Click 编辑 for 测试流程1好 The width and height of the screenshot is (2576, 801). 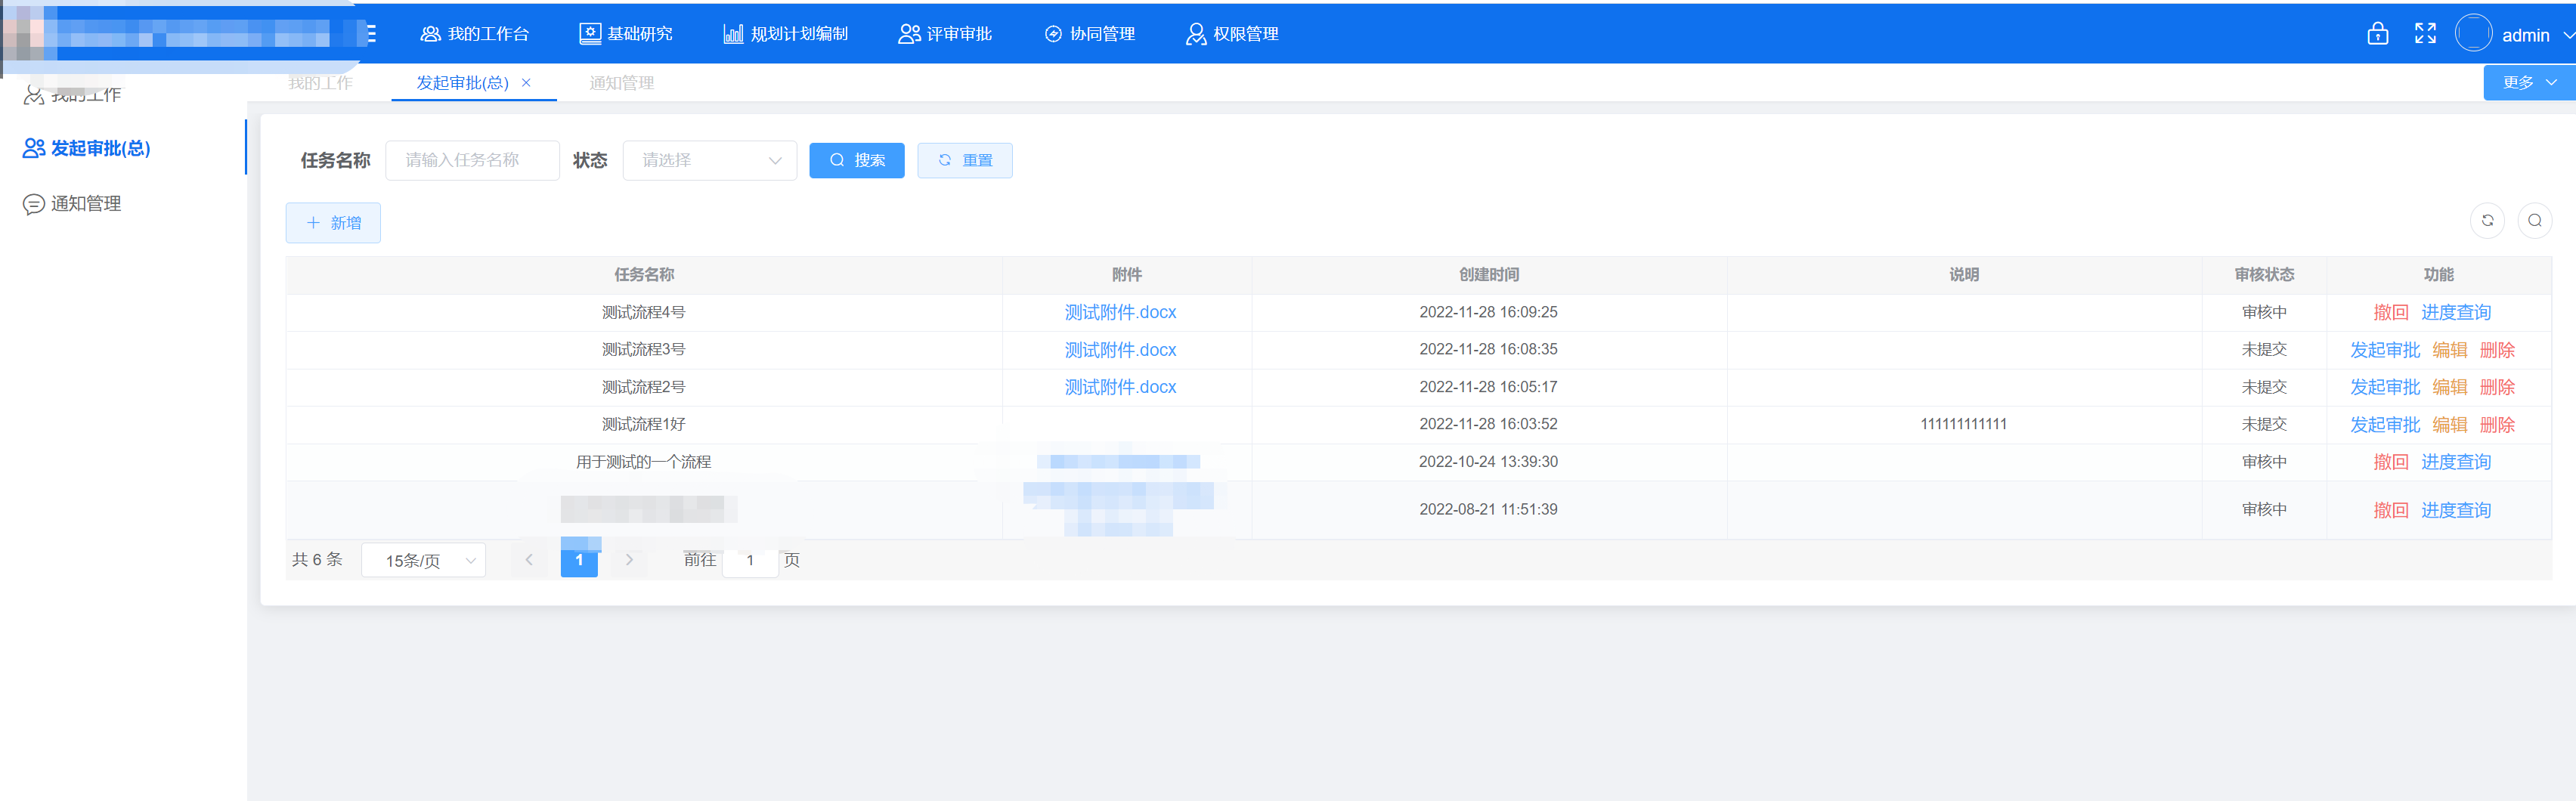2449,425
